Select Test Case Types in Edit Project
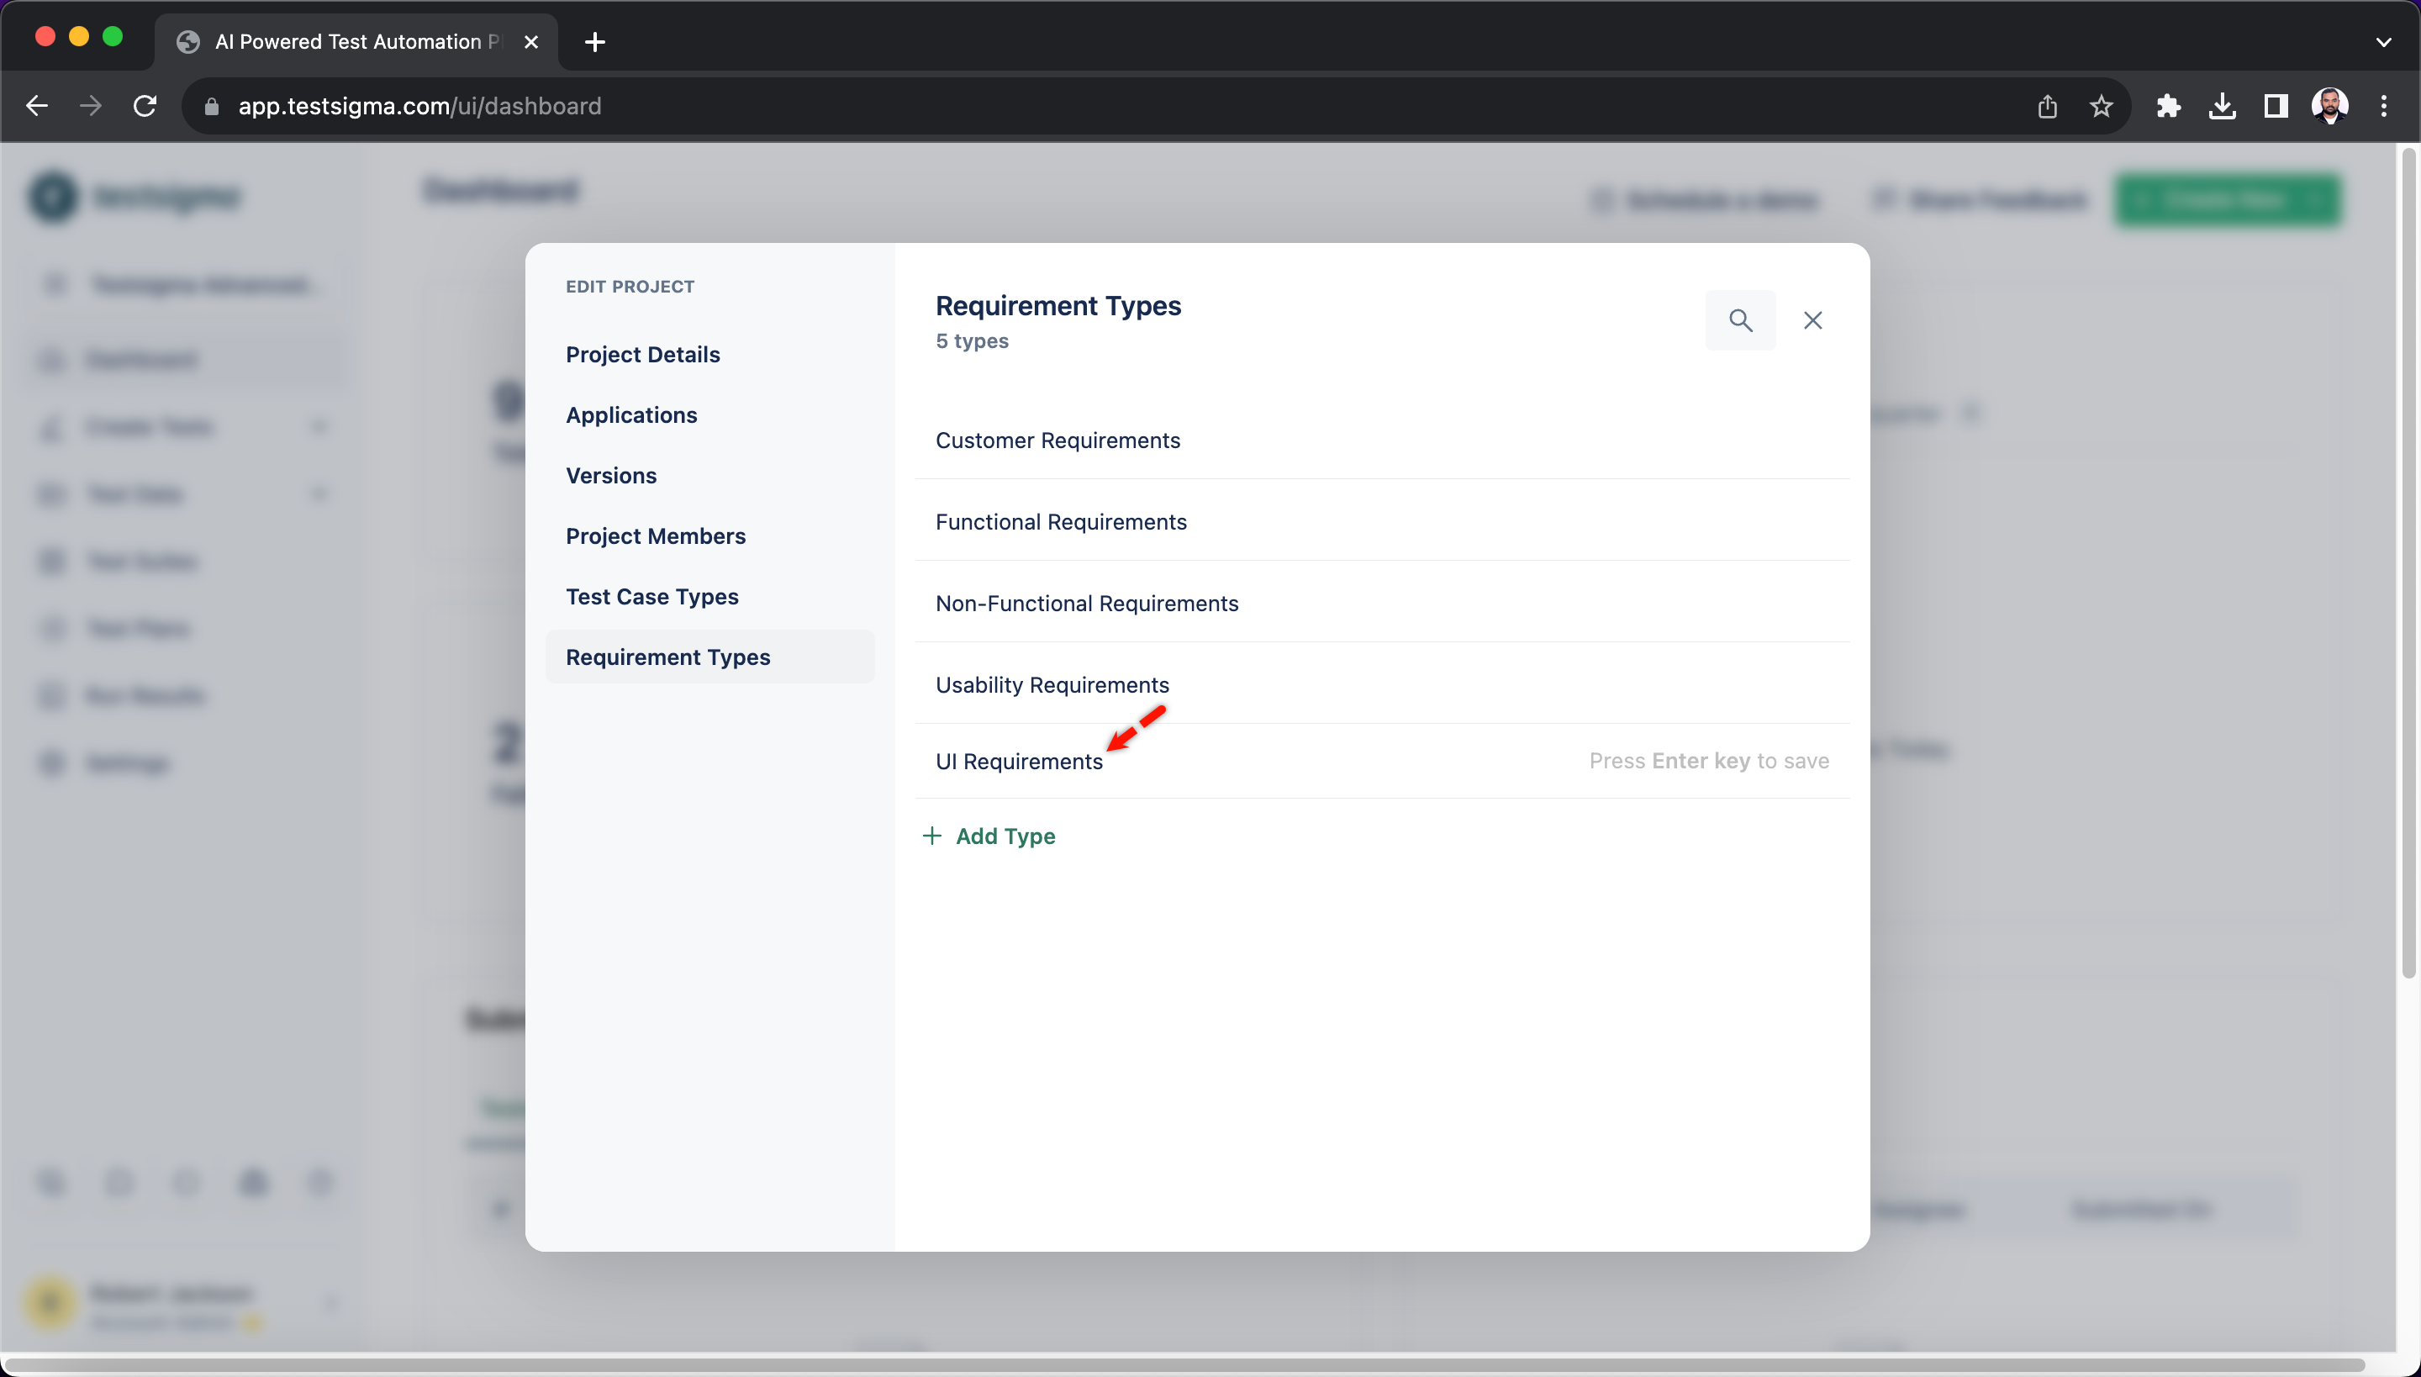 pyautogui.click(x=651, y=595)
